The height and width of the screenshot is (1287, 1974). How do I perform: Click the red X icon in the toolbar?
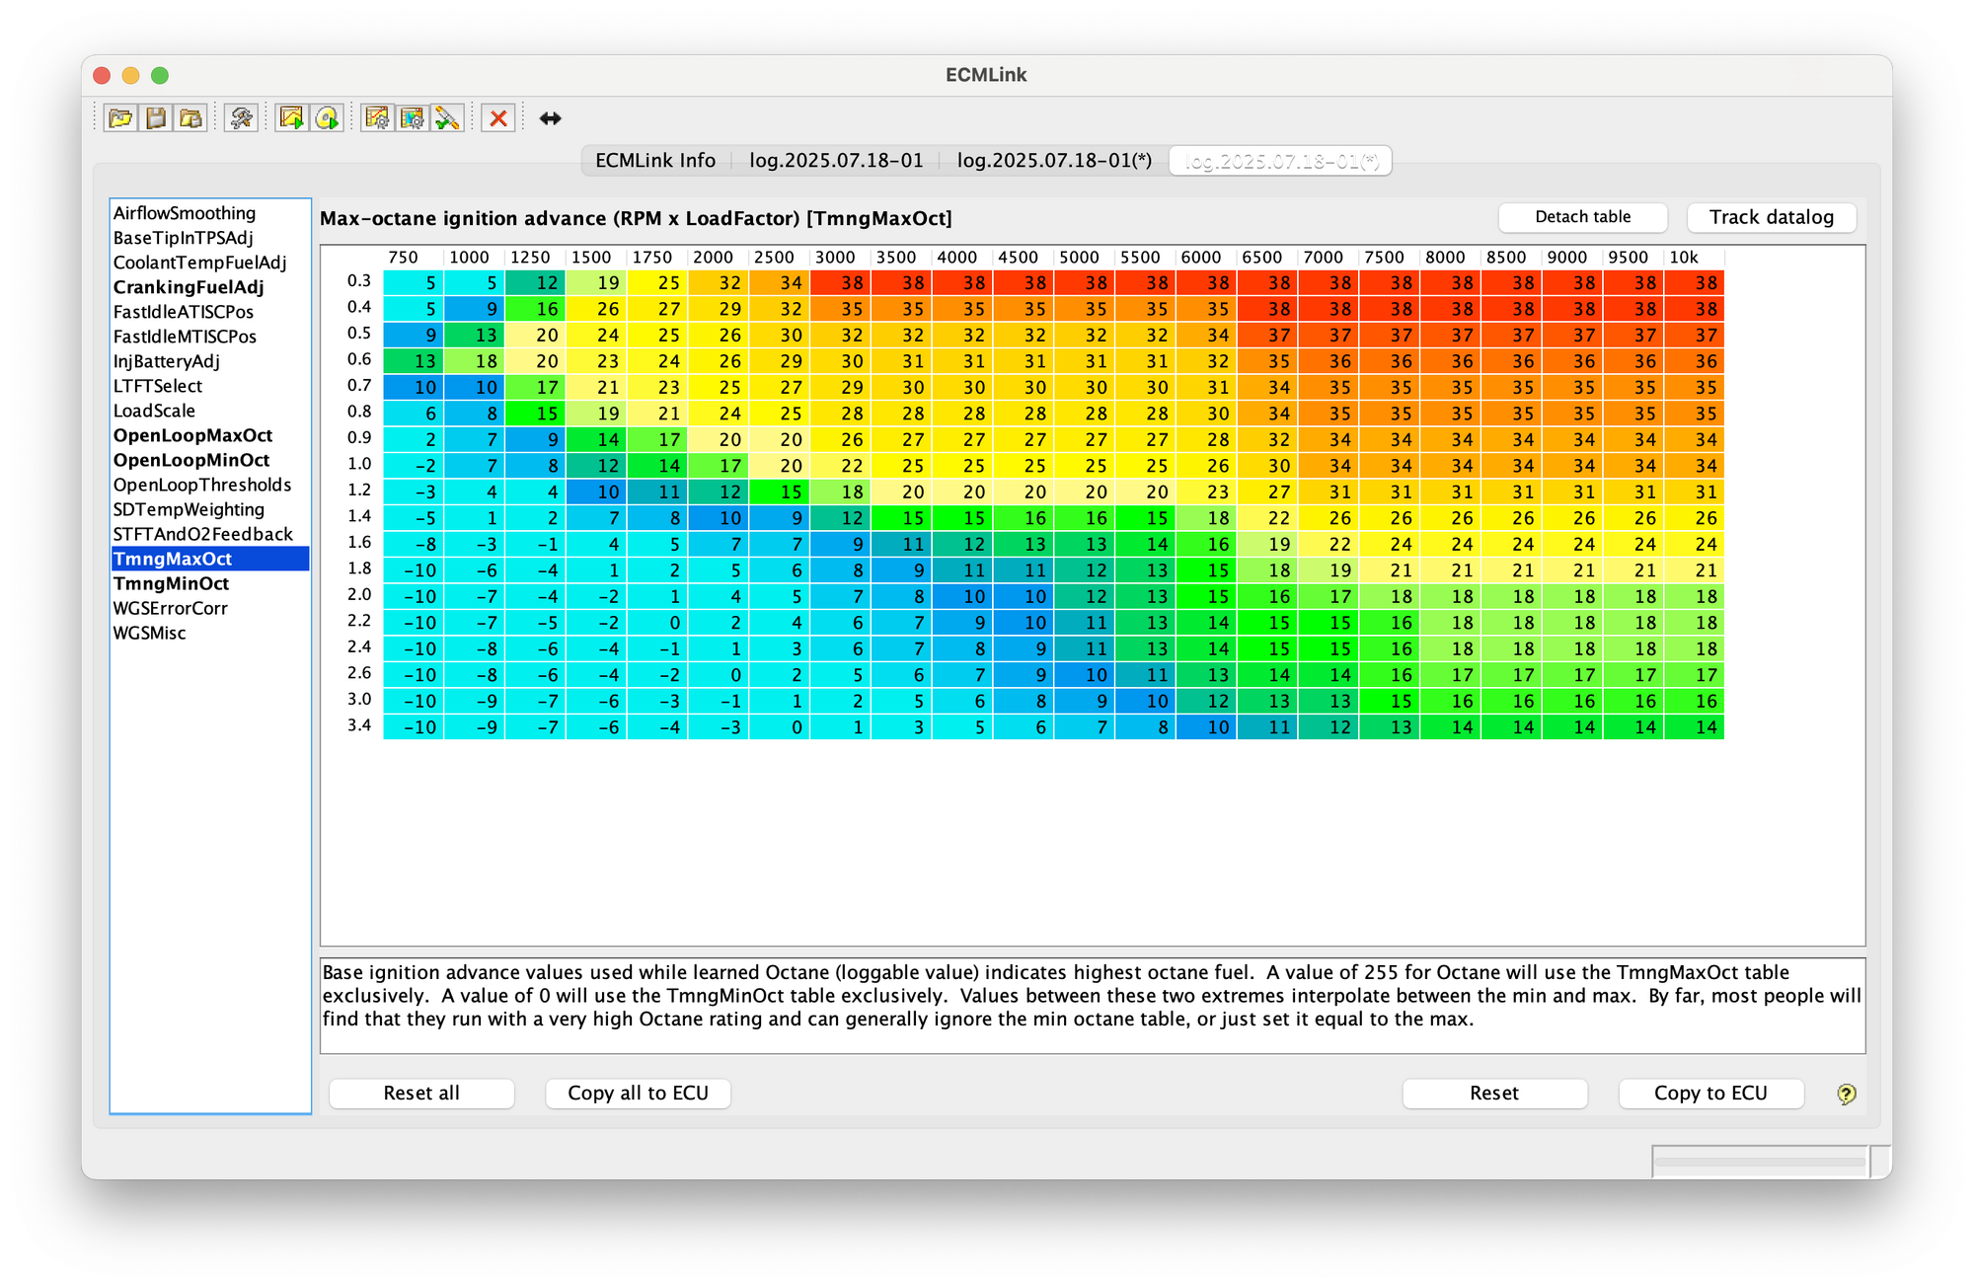[x=498, y=118]
